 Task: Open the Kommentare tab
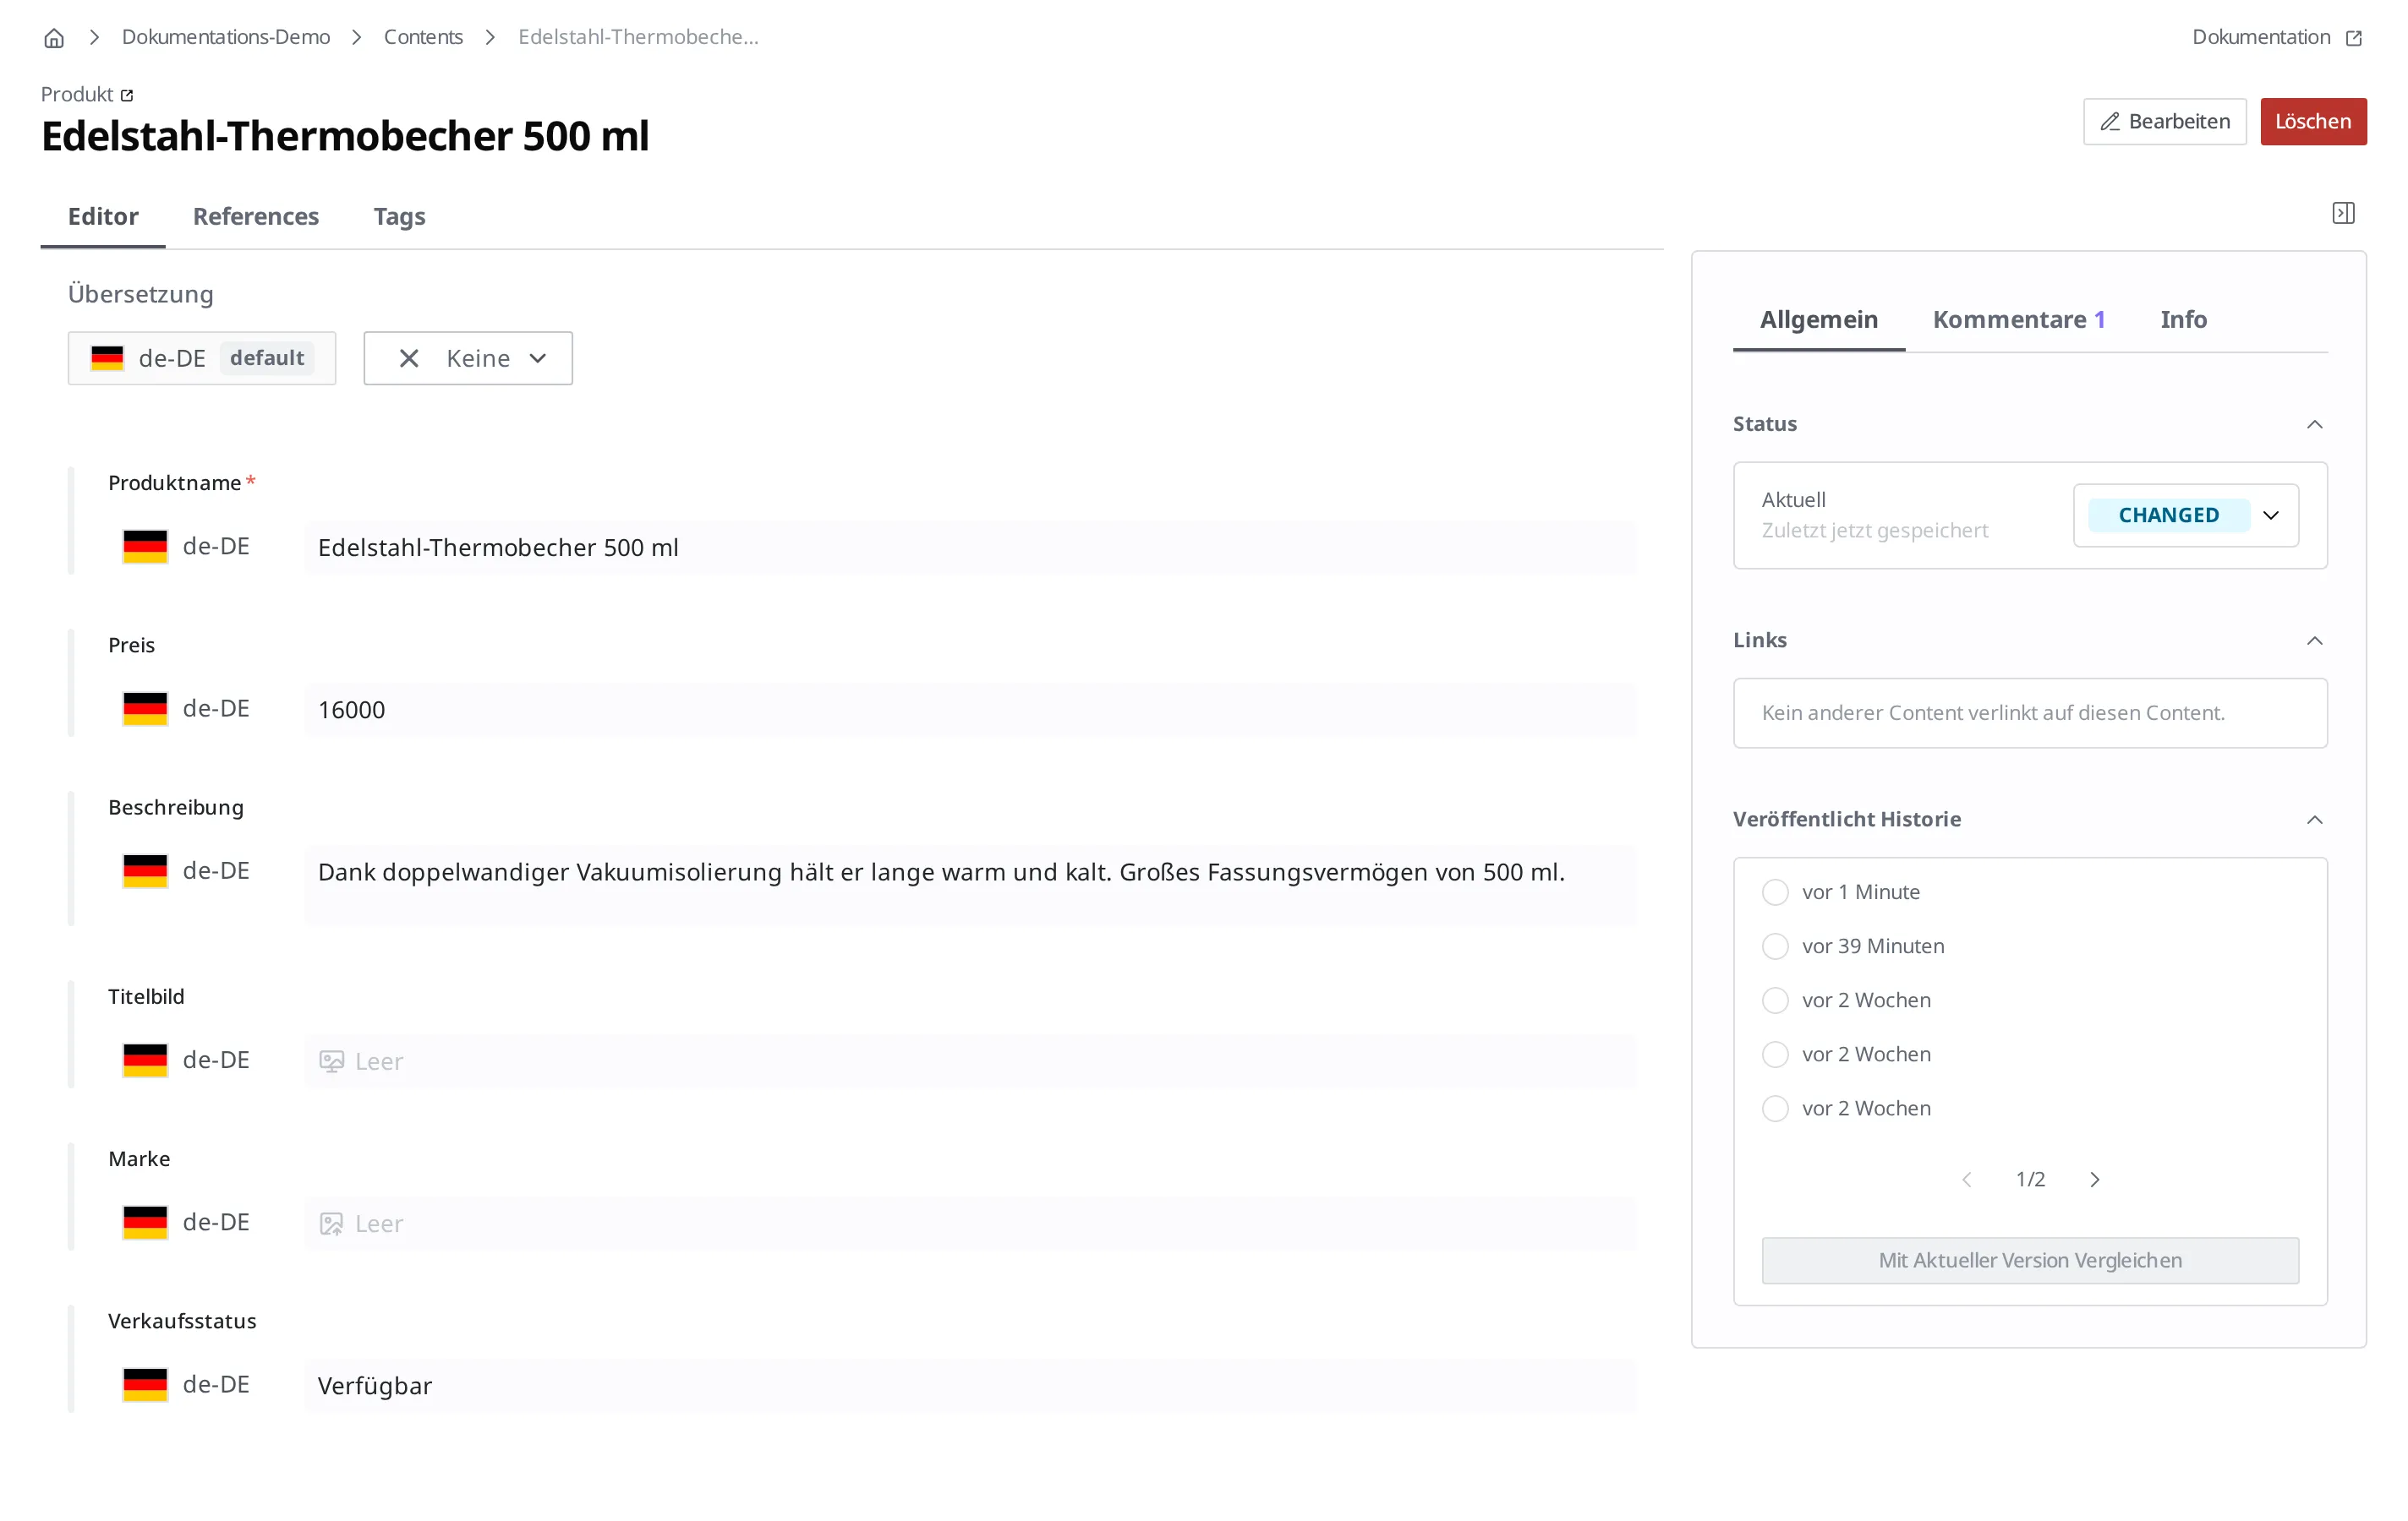[2019, 319]
